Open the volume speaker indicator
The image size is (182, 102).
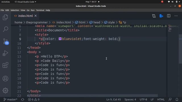[173, 2]
